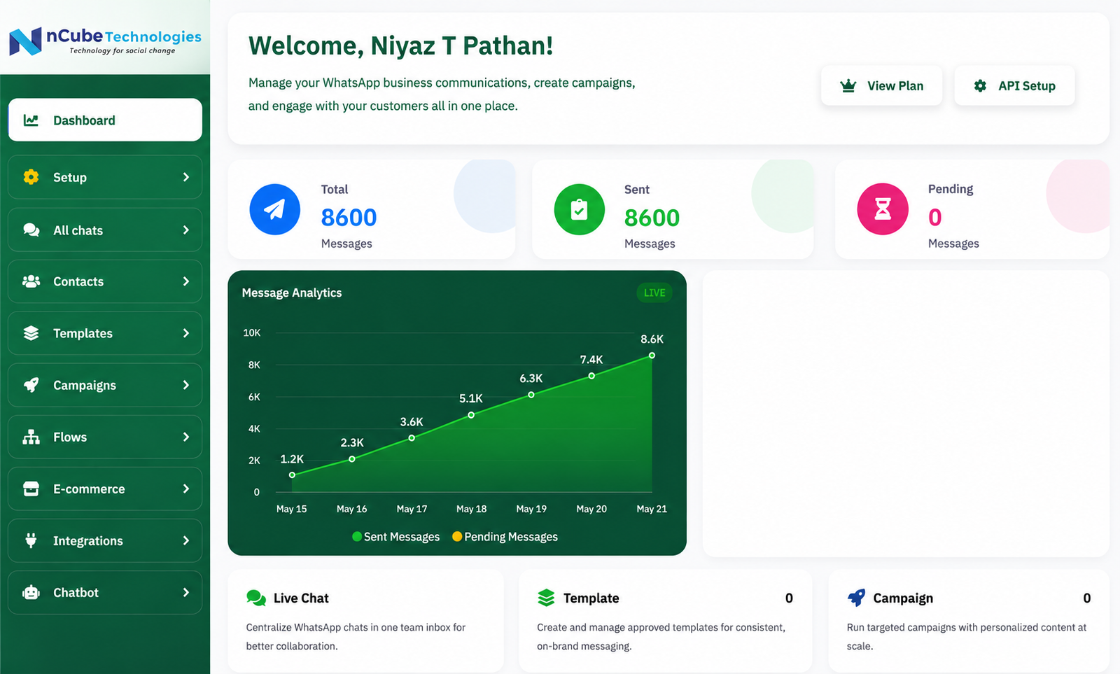Expand the E-commerce chevron
1120x674 pixels.
point(185,489)
